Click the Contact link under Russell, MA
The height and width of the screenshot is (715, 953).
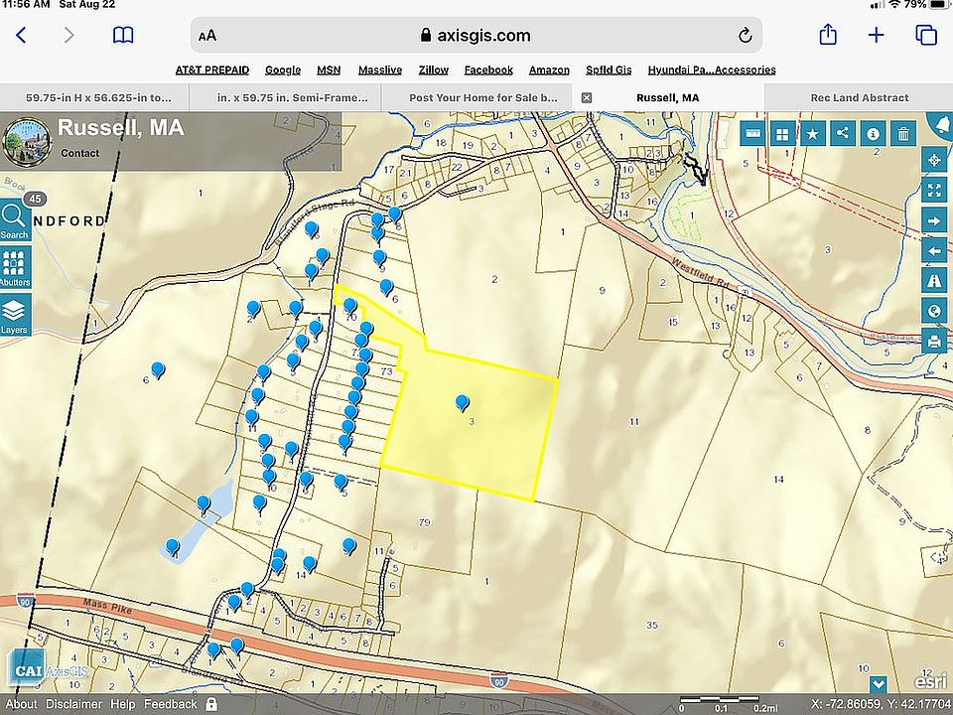click(x=79, y=153)
